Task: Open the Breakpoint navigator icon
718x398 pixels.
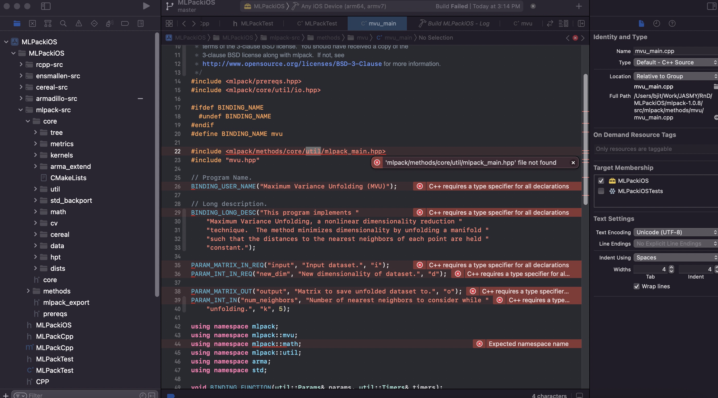Action: [x=125, y=23]
